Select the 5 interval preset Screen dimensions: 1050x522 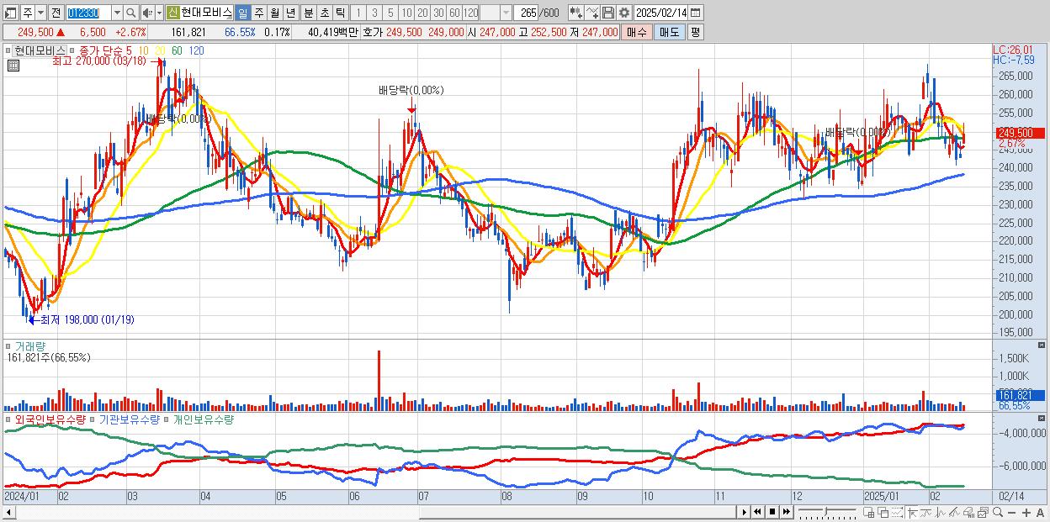390,13
